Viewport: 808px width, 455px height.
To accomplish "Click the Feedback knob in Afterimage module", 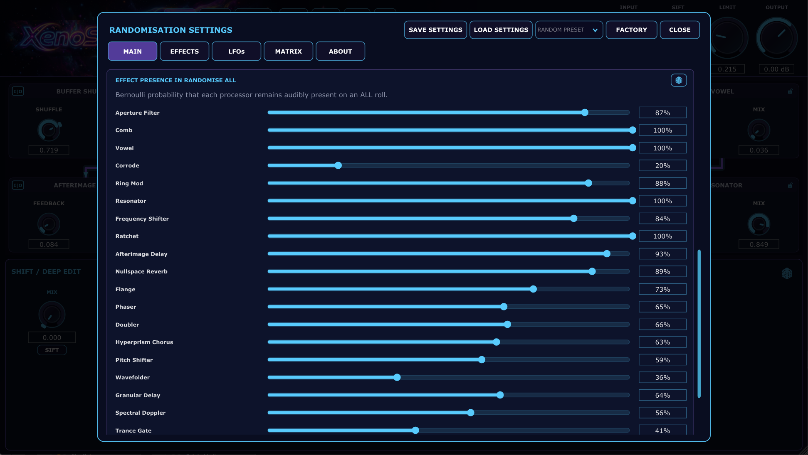I will pyautogui.click(x=49, y=224).
